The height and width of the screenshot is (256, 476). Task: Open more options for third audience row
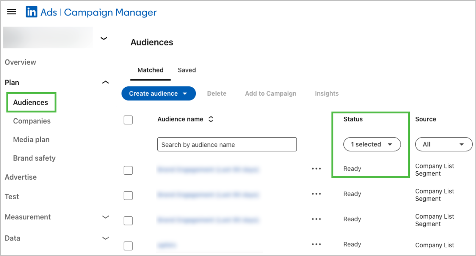316,219
